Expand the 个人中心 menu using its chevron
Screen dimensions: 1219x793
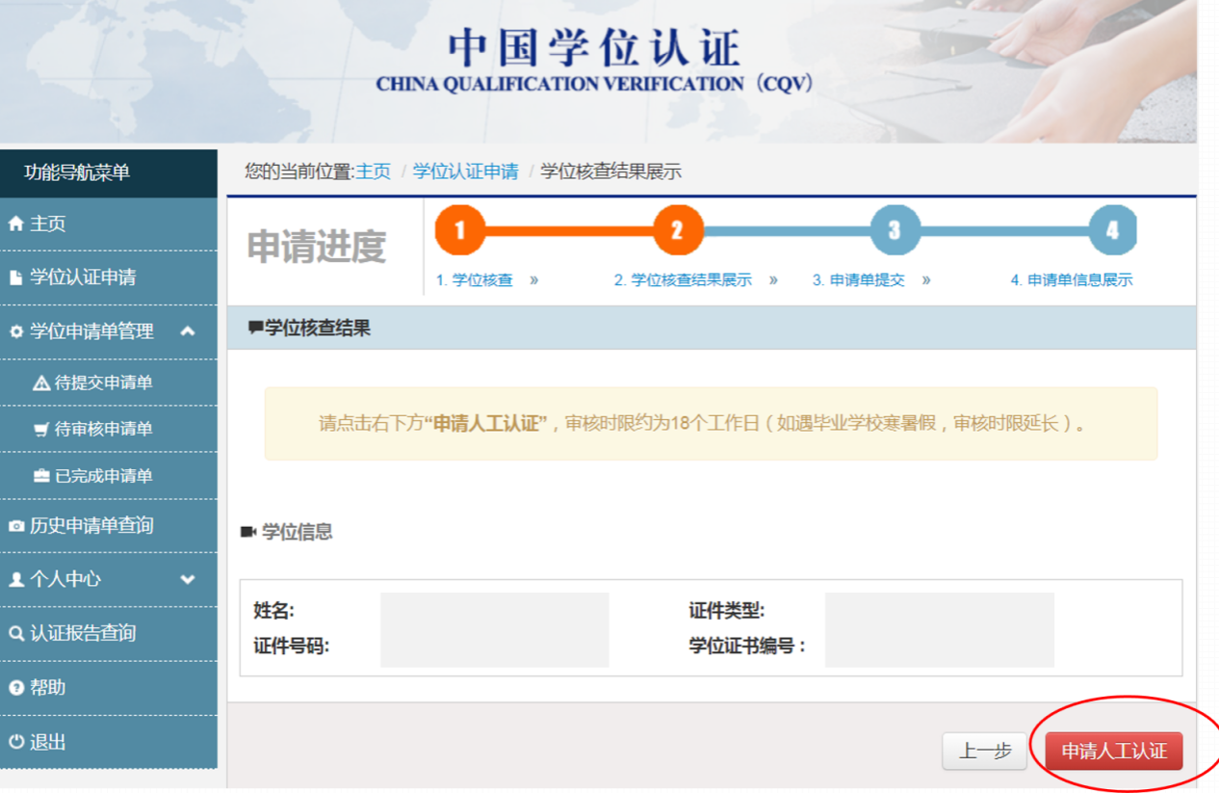188,579
